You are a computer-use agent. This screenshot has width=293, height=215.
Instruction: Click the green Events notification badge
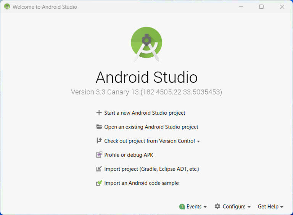182,207
